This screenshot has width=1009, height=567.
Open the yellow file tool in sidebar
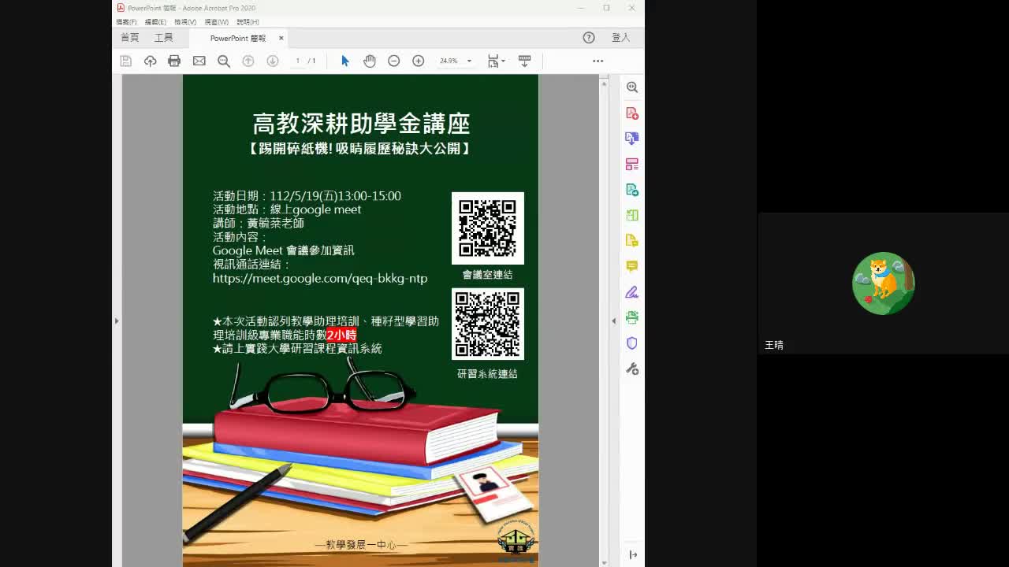(632, 241)
